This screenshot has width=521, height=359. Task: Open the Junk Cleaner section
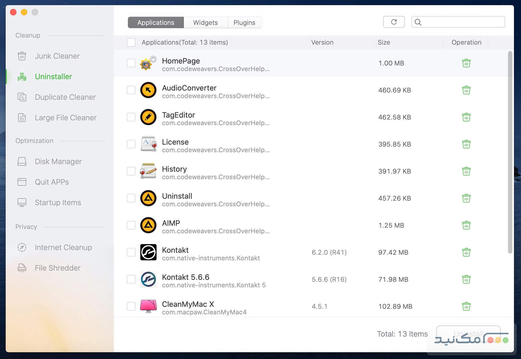[x=57, y=56]
